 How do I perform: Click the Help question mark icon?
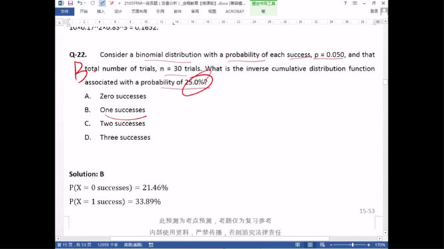point(345,3)
